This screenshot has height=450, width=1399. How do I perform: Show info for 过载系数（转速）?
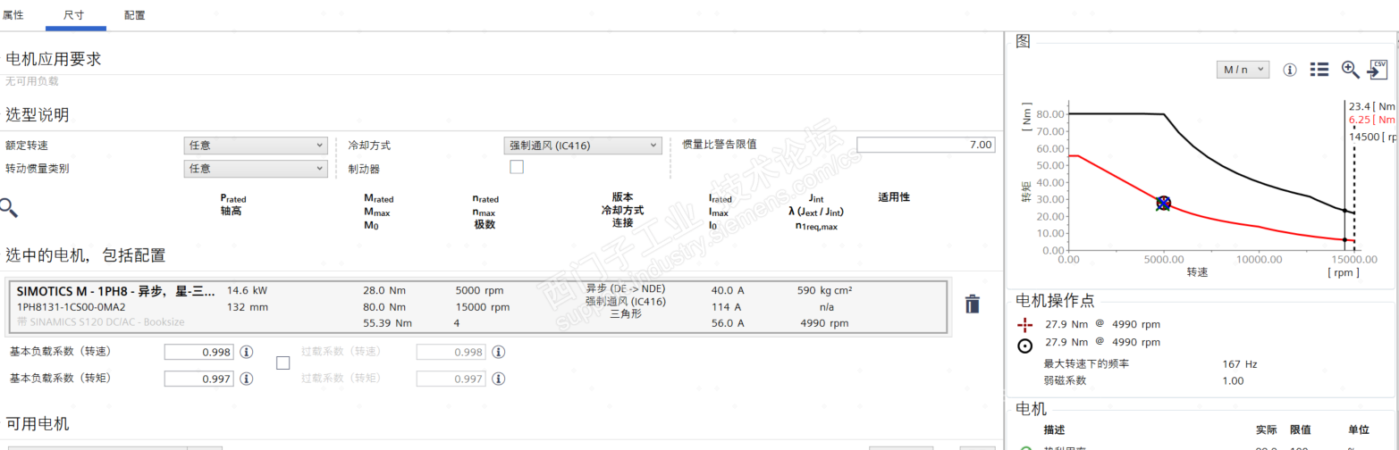click(500, 352)
